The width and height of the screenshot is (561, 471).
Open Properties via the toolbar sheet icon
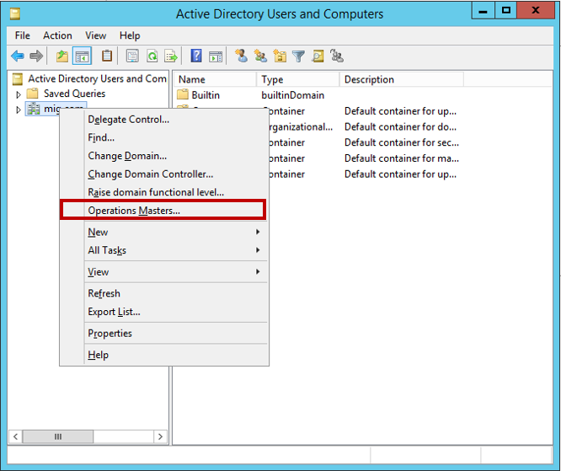tap(132, 56)
